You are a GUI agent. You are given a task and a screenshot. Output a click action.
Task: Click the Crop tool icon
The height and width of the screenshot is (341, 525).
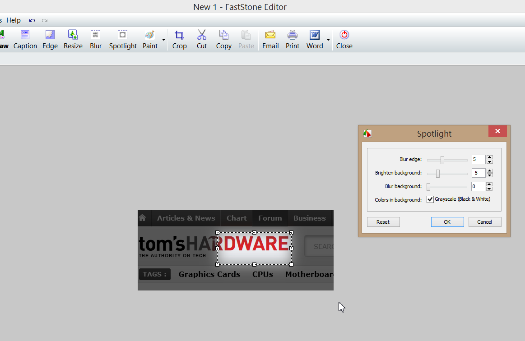(x=179, y=35)
